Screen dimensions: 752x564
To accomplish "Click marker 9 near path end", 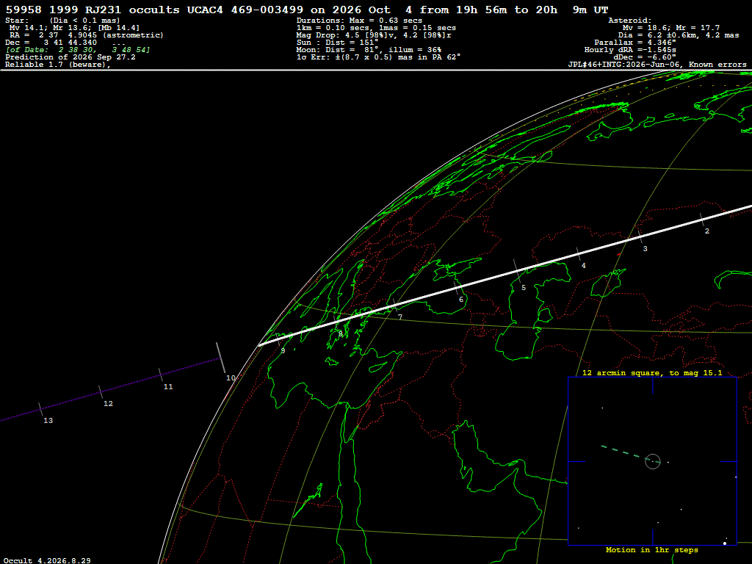I will (x=283, y=350).
